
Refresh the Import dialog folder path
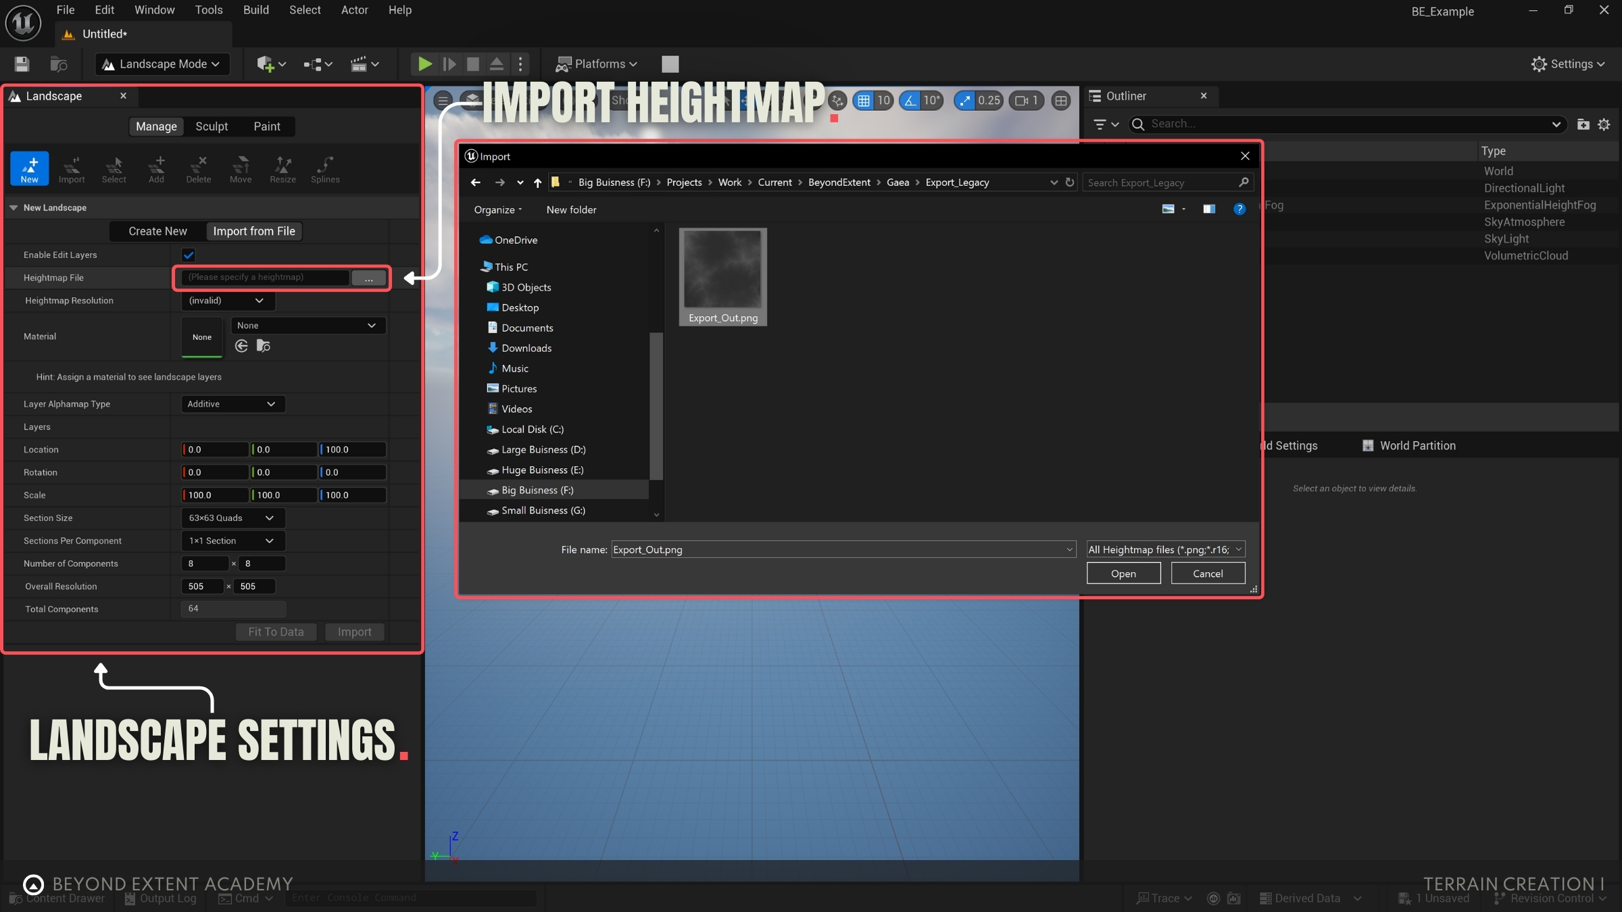tap(1069, 182)
